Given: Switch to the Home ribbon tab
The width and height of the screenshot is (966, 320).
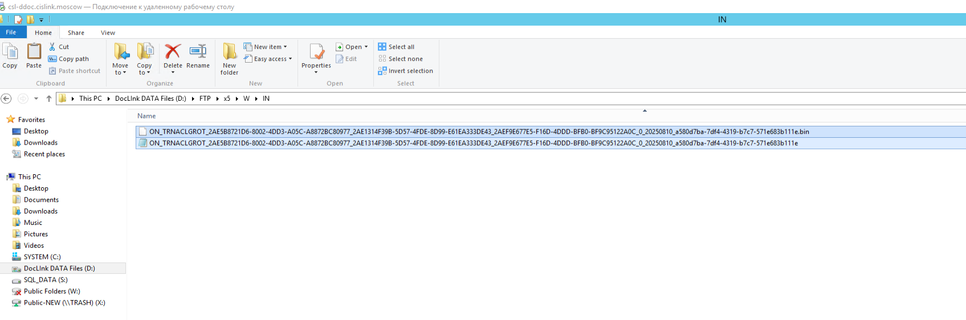Looking at the screenshot, I should [43, 32].
